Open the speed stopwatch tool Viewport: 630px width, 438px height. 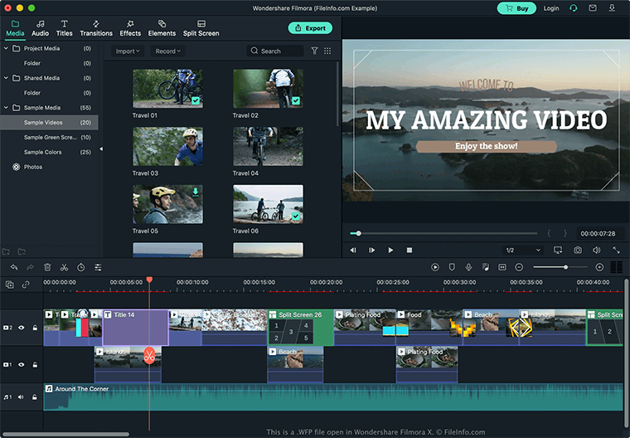(x=80, y=267)
